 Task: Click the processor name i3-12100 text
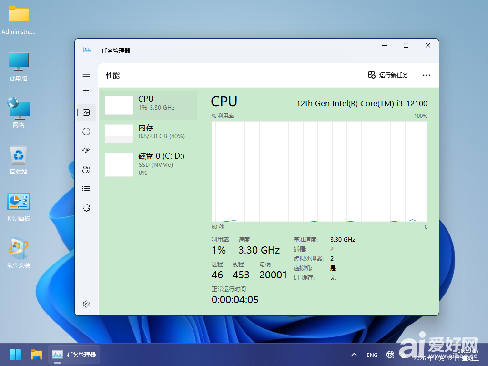[362, 103]
